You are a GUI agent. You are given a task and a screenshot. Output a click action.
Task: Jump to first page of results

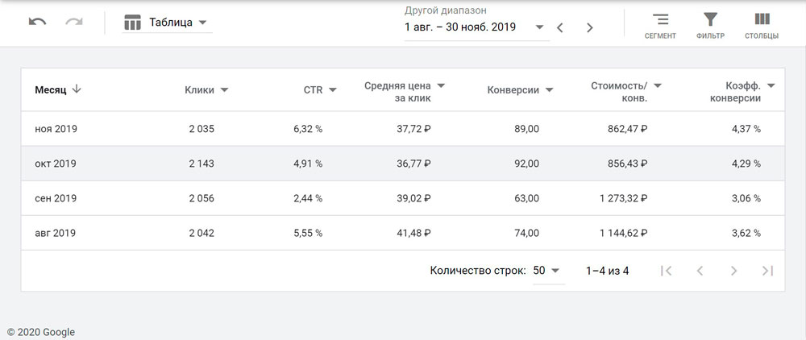pyautogui.click(x=666, y=271)
